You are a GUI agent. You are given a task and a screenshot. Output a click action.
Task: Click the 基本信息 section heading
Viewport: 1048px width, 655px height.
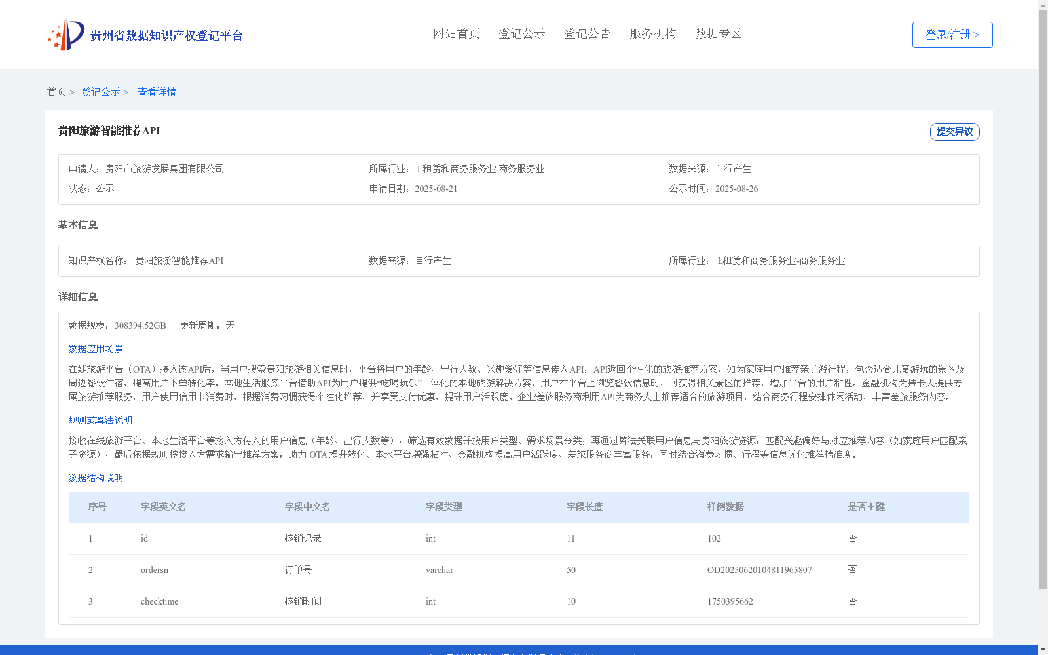click(x=77, y=225)
